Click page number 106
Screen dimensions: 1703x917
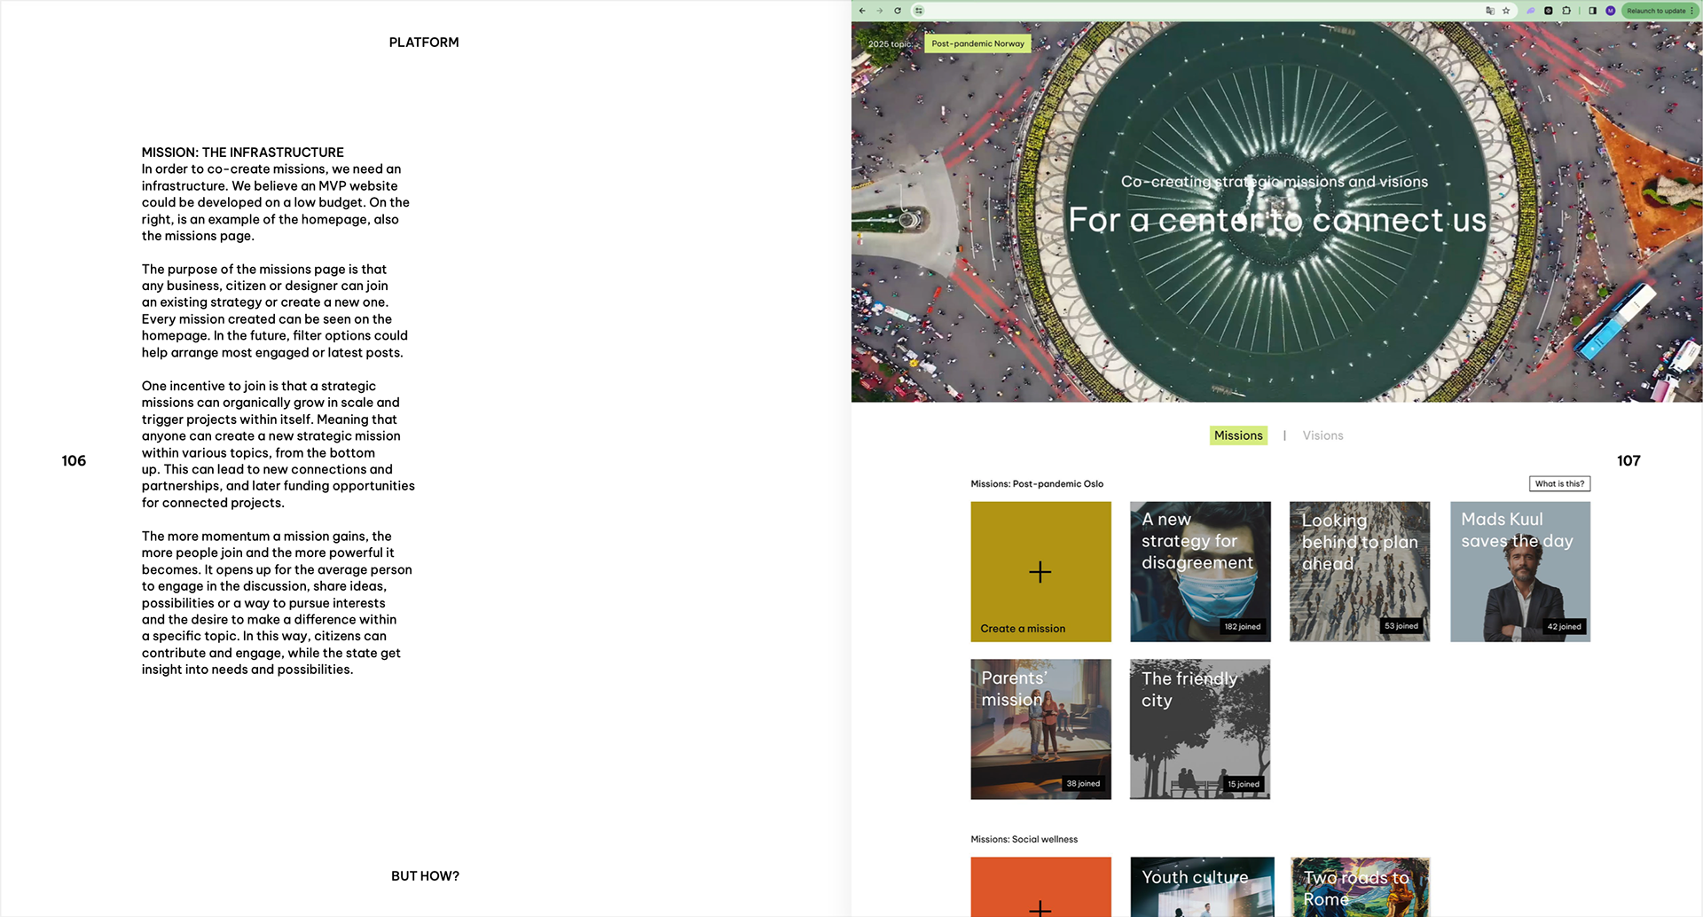74,461
